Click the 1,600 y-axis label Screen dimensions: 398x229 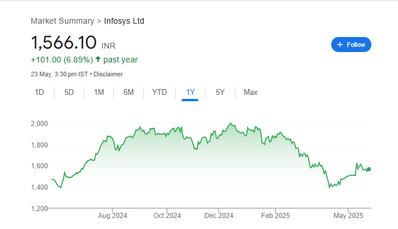(x=39, y=166)
